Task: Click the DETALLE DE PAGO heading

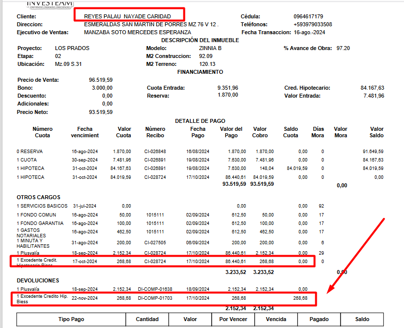Action: pyautogui.click(x=200, y=121)
